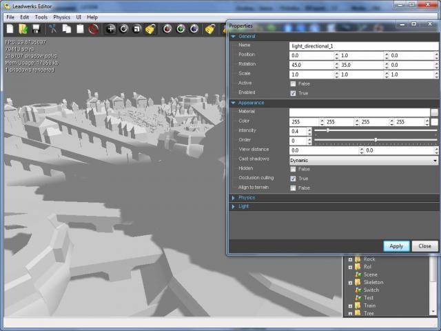Screen dimensions: 441x331
Task: Click the Open file folder icon
Action: [x=23, y=29]
